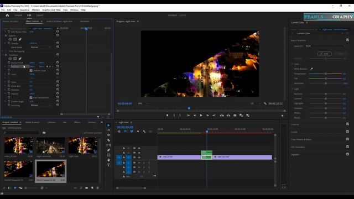
Task: Toggle Creative section checkbox
Action: click(347, 124)
